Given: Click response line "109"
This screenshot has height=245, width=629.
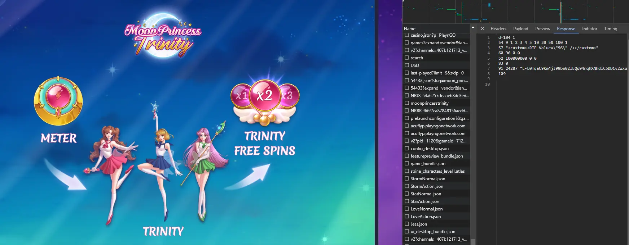Looking at the screenshot, I should click(502, 74).
